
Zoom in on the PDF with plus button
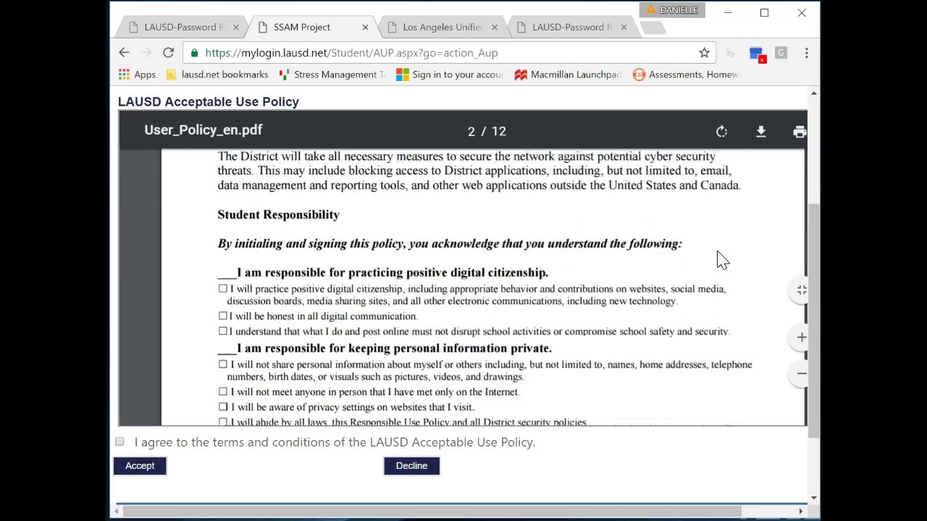point(802,337)
